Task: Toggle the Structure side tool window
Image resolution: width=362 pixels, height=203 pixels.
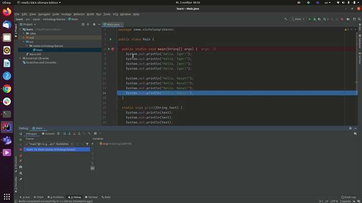Action: tap(15, 162)
